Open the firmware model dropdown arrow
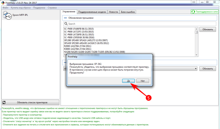 click(195, 69)
